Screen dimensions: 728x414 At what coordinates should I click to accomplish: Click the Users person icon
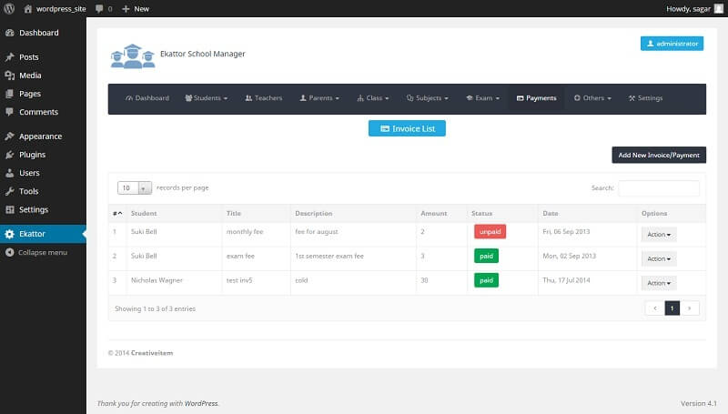point(10,173)
